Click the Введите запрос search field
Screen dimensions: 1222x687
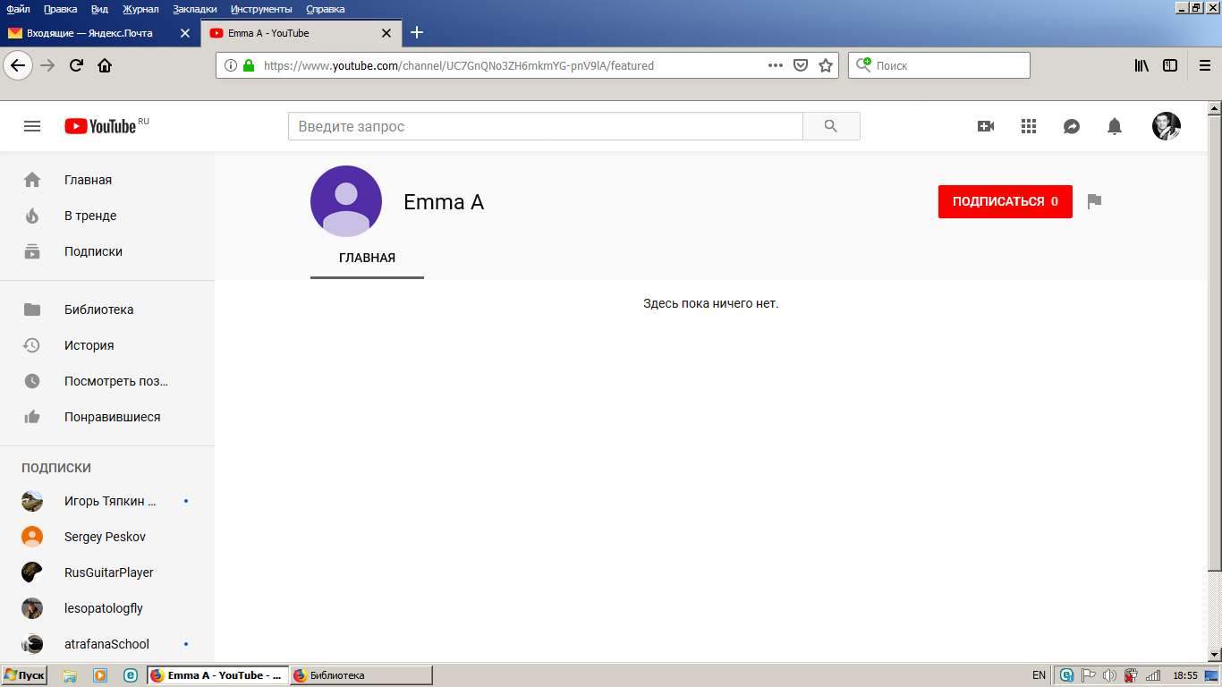[x=545, y=126]
